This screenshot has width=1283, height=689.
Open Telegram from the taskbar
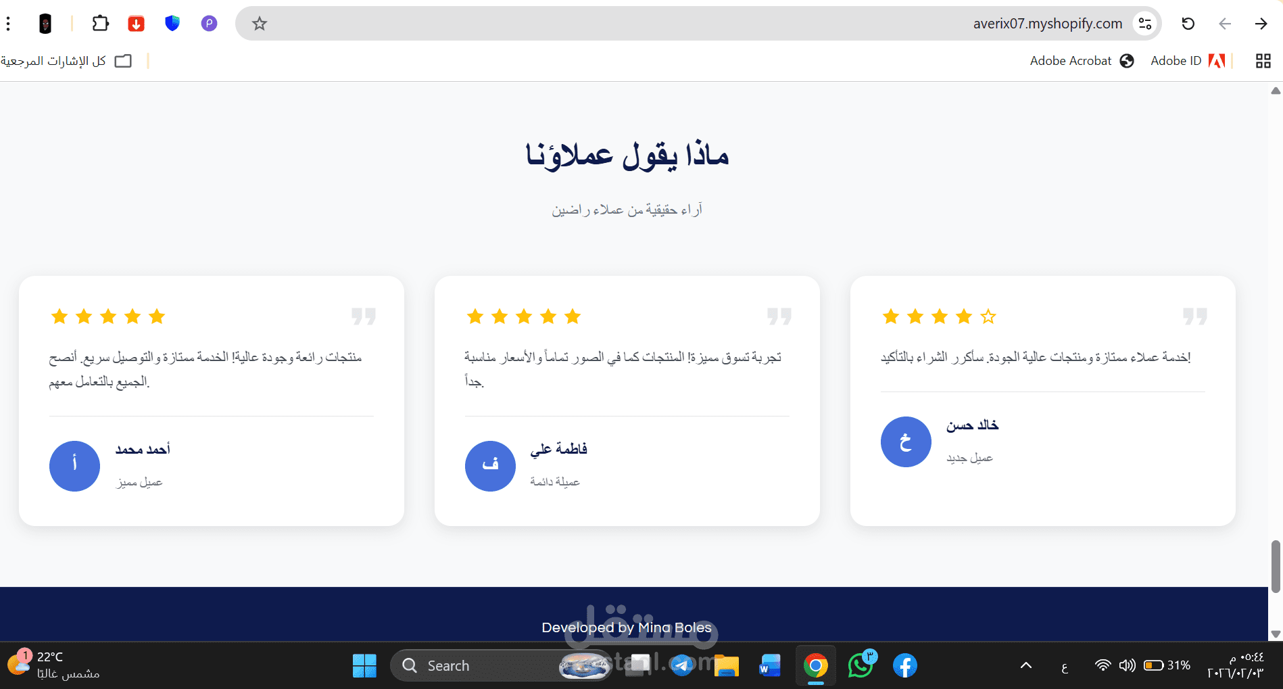(x=683, y=666)
